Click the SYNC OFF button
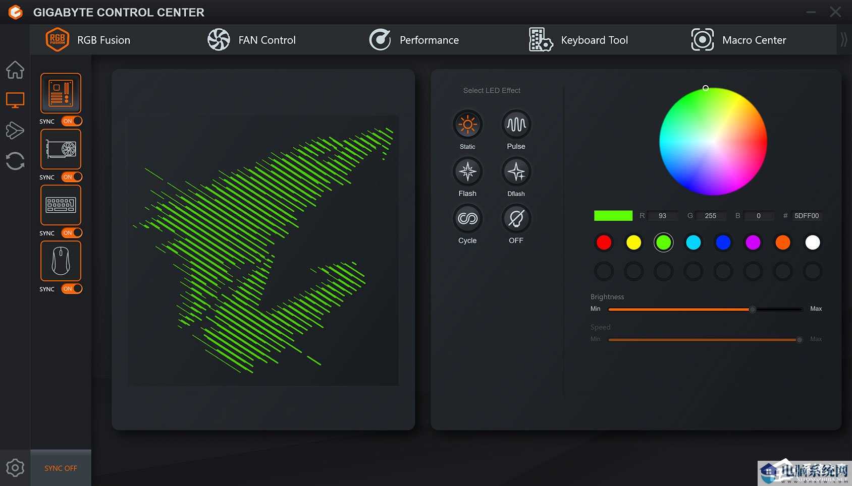This screenshot has height=486, width=852. coord(61,468)
